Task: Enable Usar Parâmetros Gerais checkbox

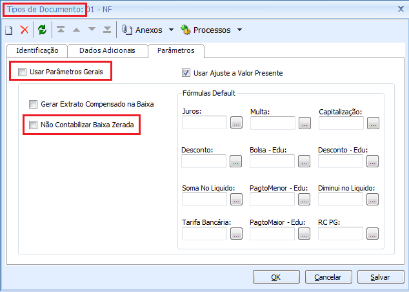Action: (x=22, y=72)
